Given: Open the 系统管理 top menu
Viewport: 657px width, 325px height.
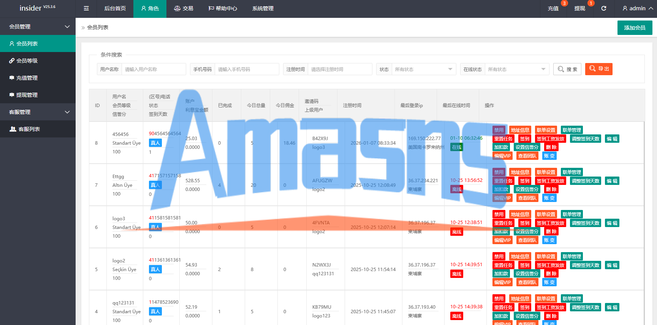Looking at the screenshot, I should tap(263, 8).
